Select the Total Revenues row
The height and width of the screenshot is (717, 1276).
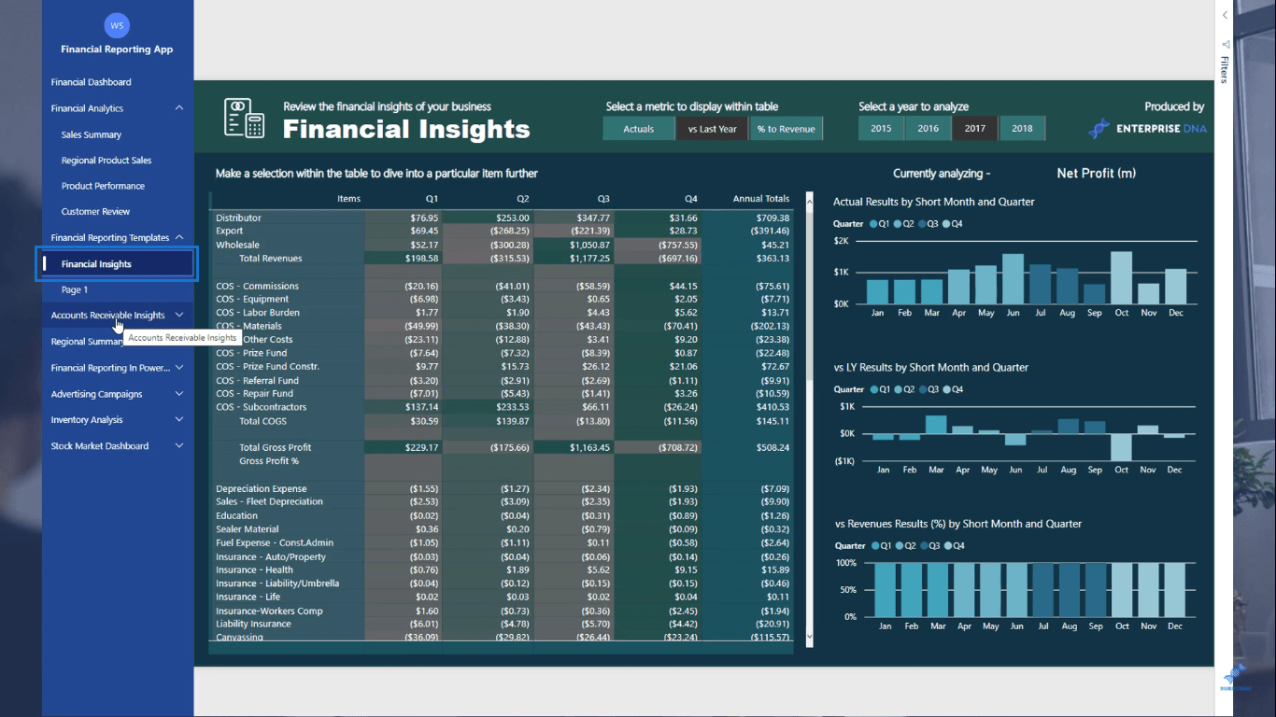(502, 259)
